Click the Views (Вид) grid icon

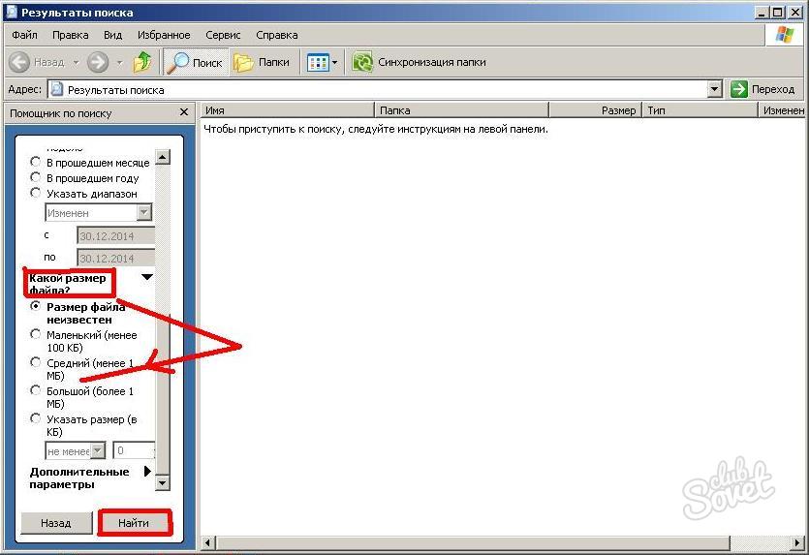coord(319,62)
